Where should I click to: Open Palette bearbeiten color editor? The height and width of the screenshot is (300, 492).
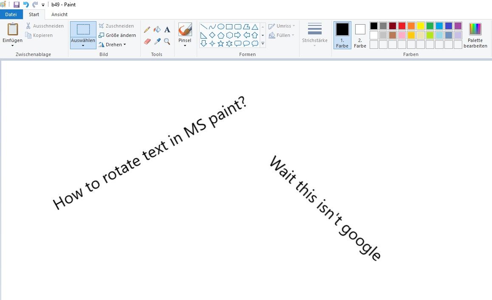coord(475,35)
